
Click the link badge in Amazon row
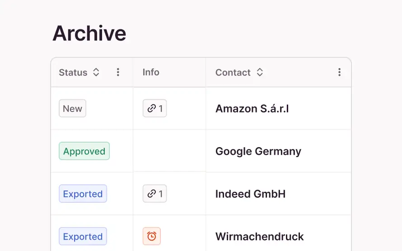pyautogui.click(x=154, y=108)
